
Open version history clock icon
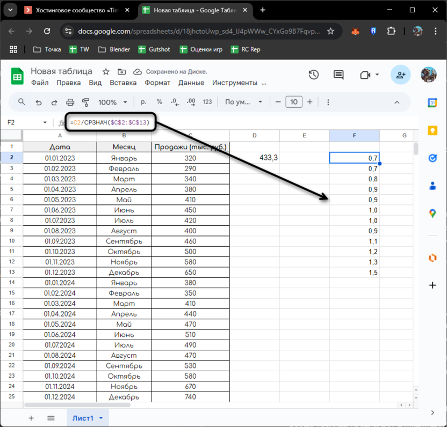tap(314, 75)
